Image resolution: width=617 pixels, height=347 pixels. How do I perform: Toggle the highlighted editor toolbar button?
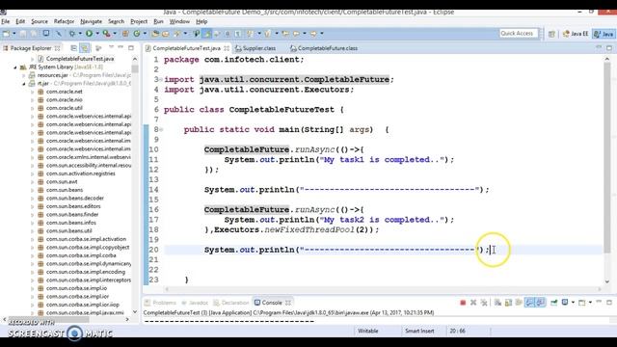tap(206, 34)
